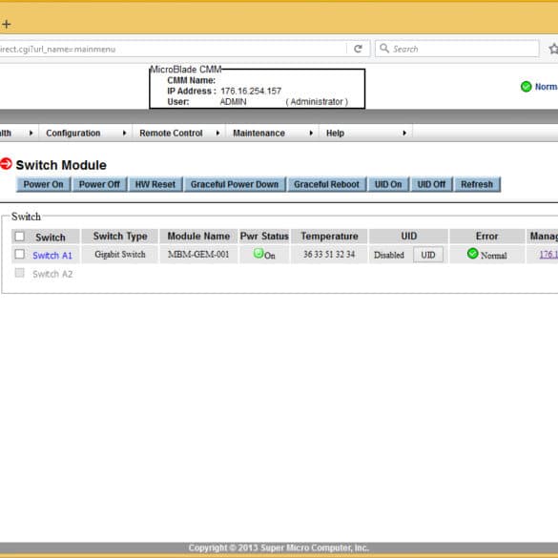Open the Maintenance menu

coord(258,134)
